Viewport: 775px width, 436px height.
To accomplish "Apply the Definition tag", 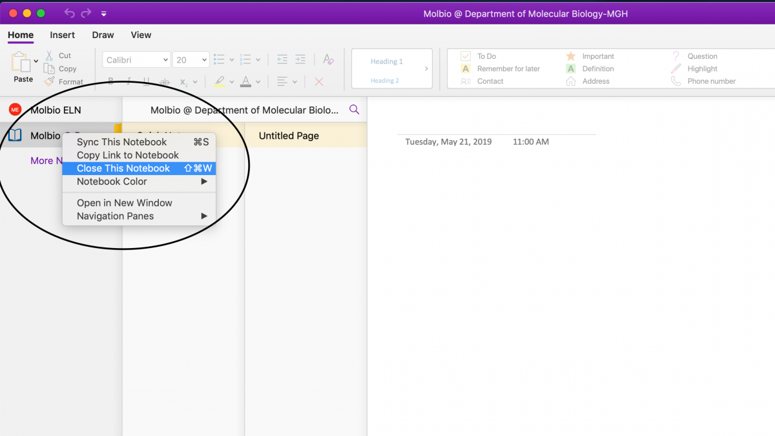I will pos(590,68).
